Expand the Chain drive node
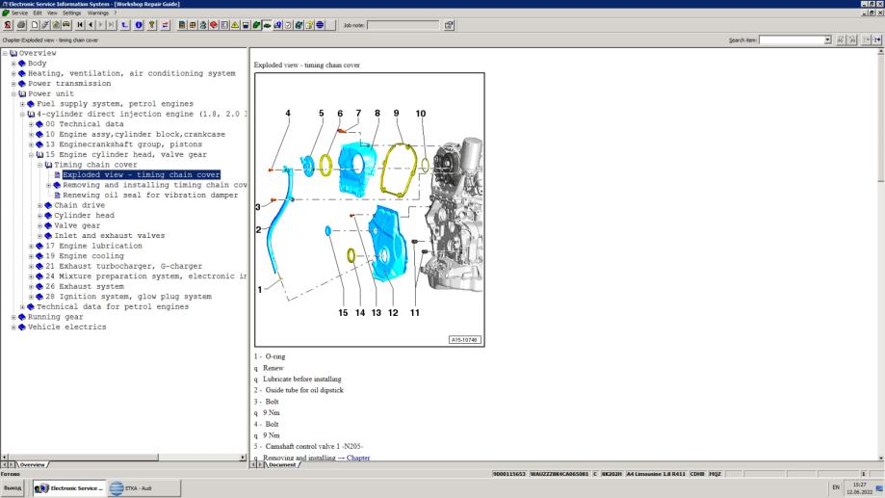 click(39, 205)
